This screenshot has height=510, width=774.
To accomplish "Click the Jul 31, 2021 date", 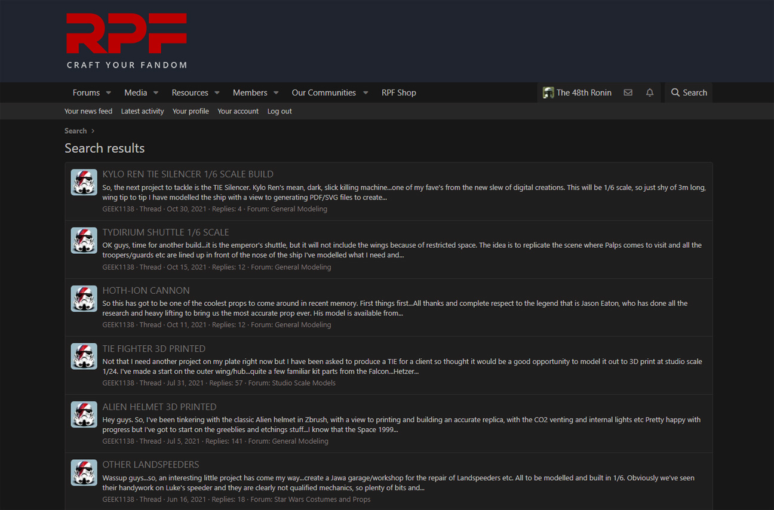I will (x=185, y=383).
